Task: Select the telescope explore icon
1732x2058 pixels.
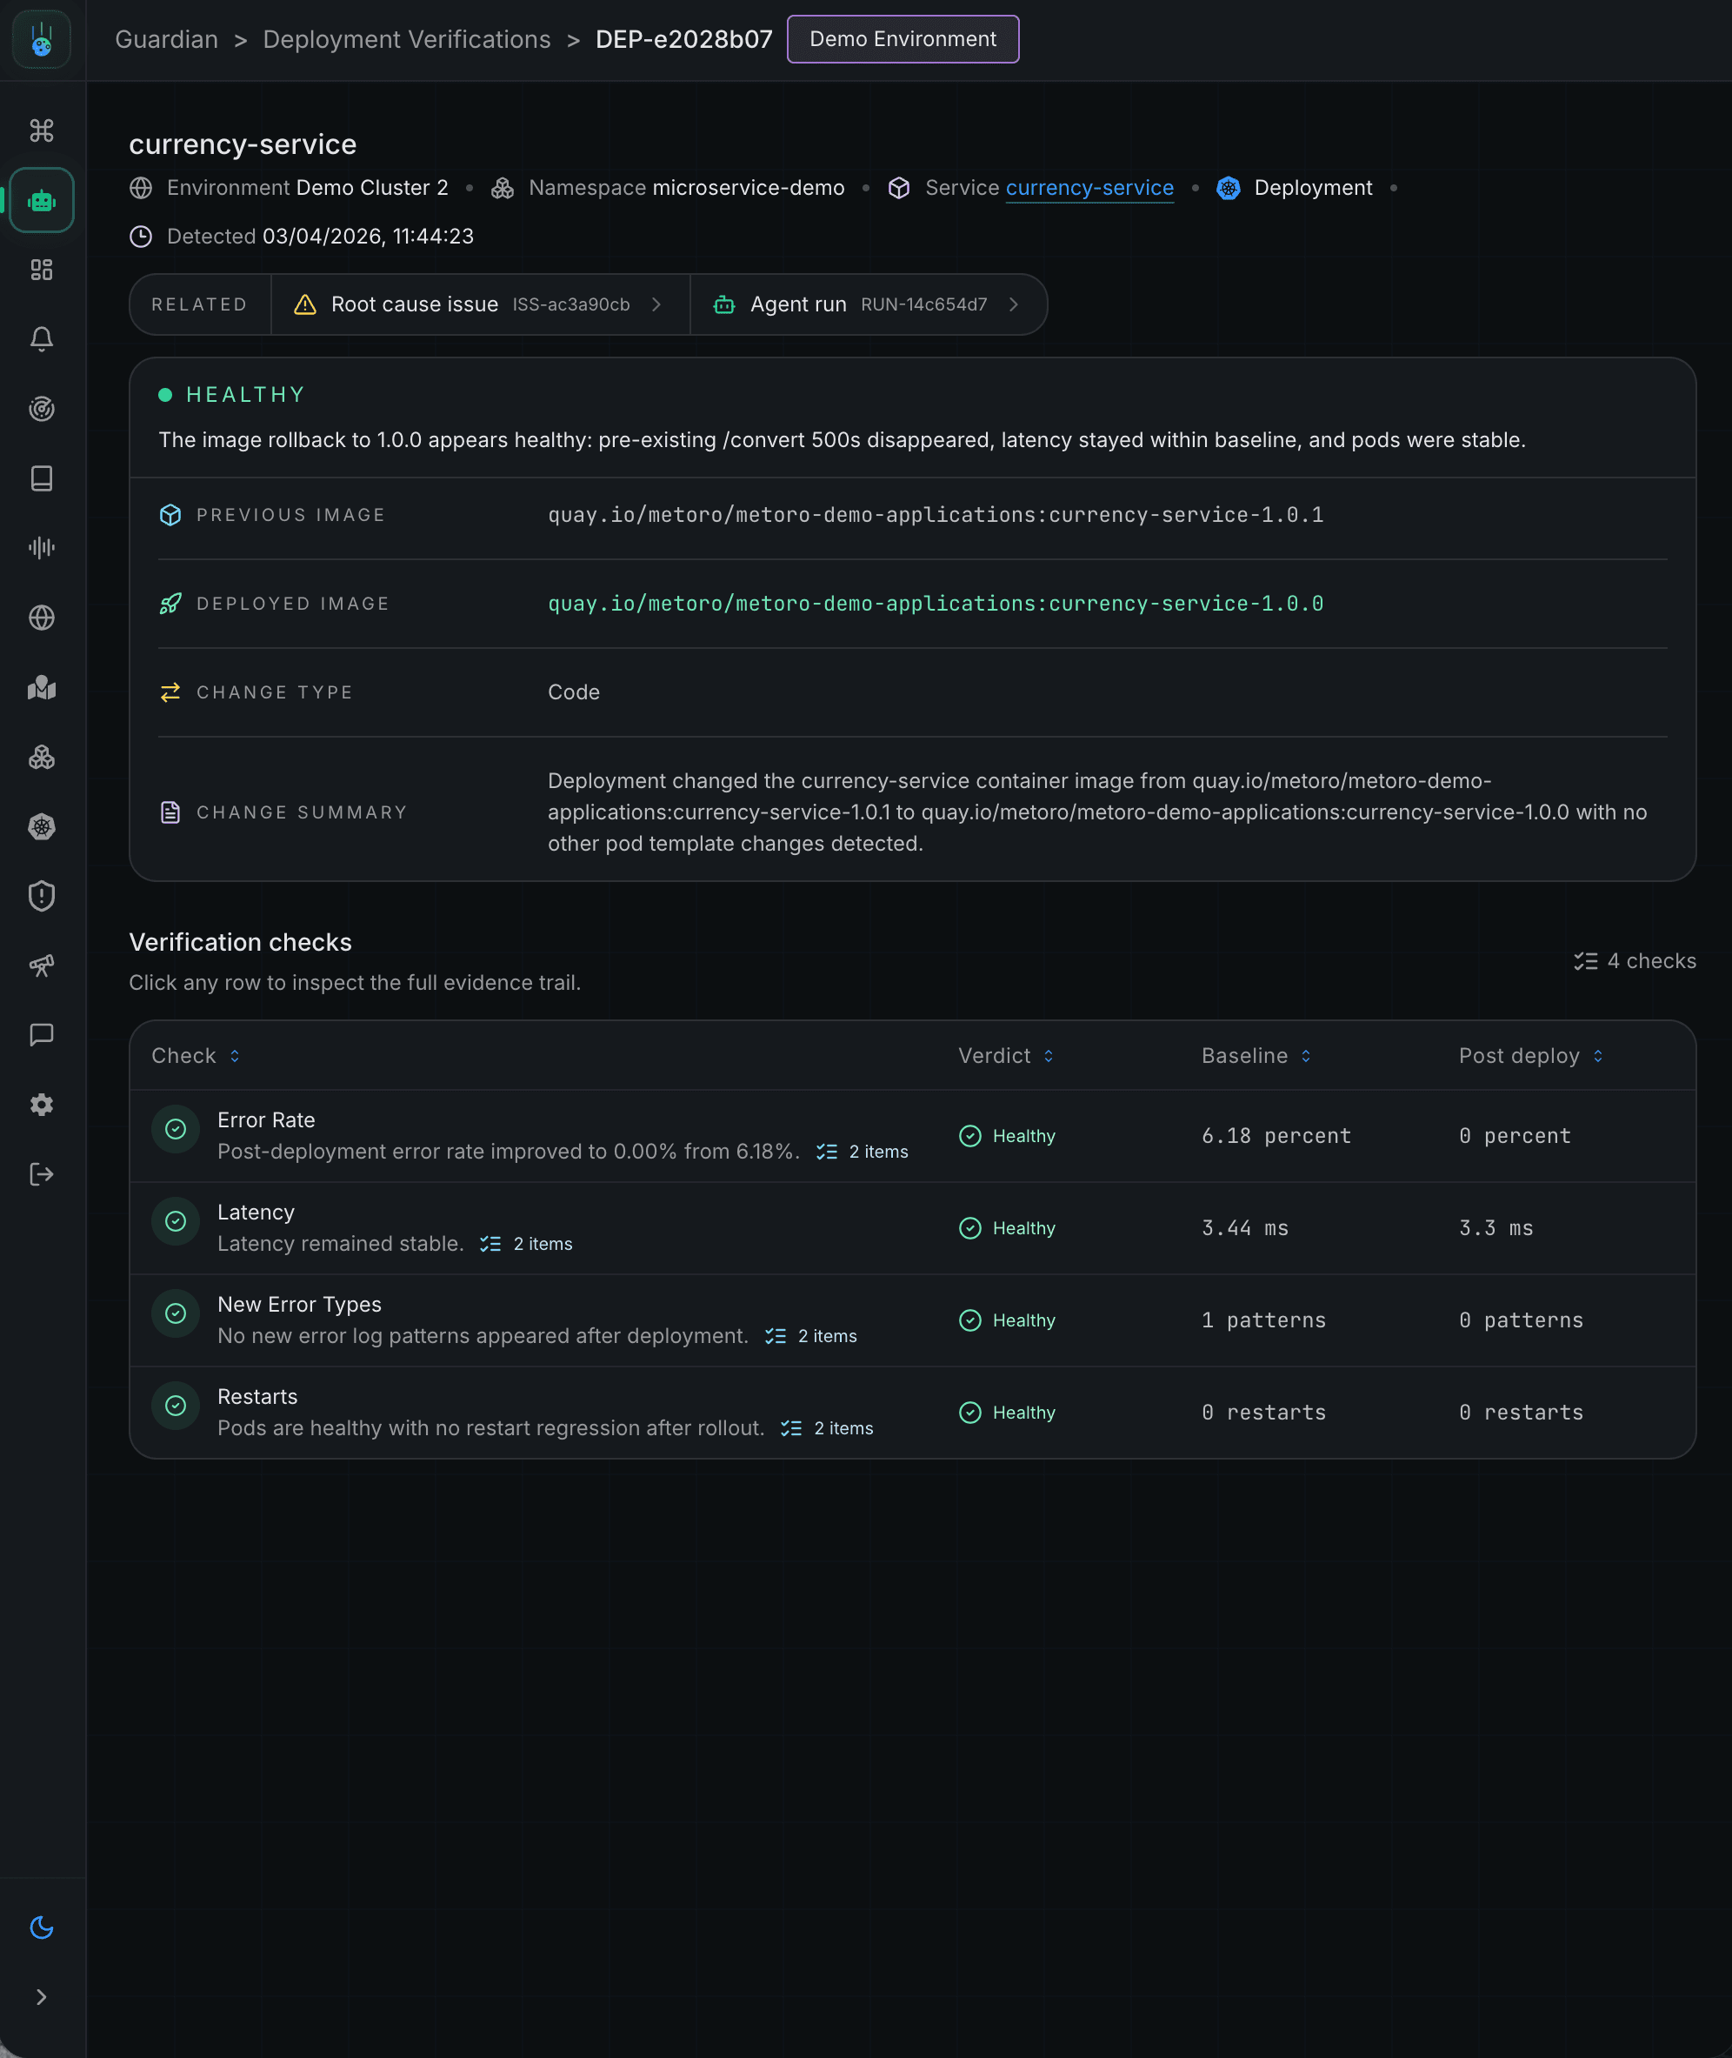Action: (41, 966)
